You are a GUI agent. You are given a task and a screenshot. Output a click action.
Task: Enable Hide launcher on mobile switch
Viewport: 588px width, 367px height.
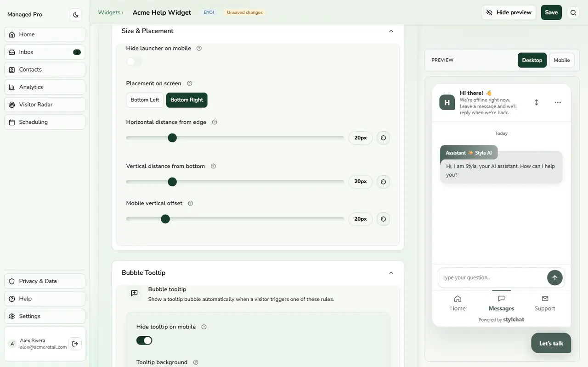tap(134, 61)
